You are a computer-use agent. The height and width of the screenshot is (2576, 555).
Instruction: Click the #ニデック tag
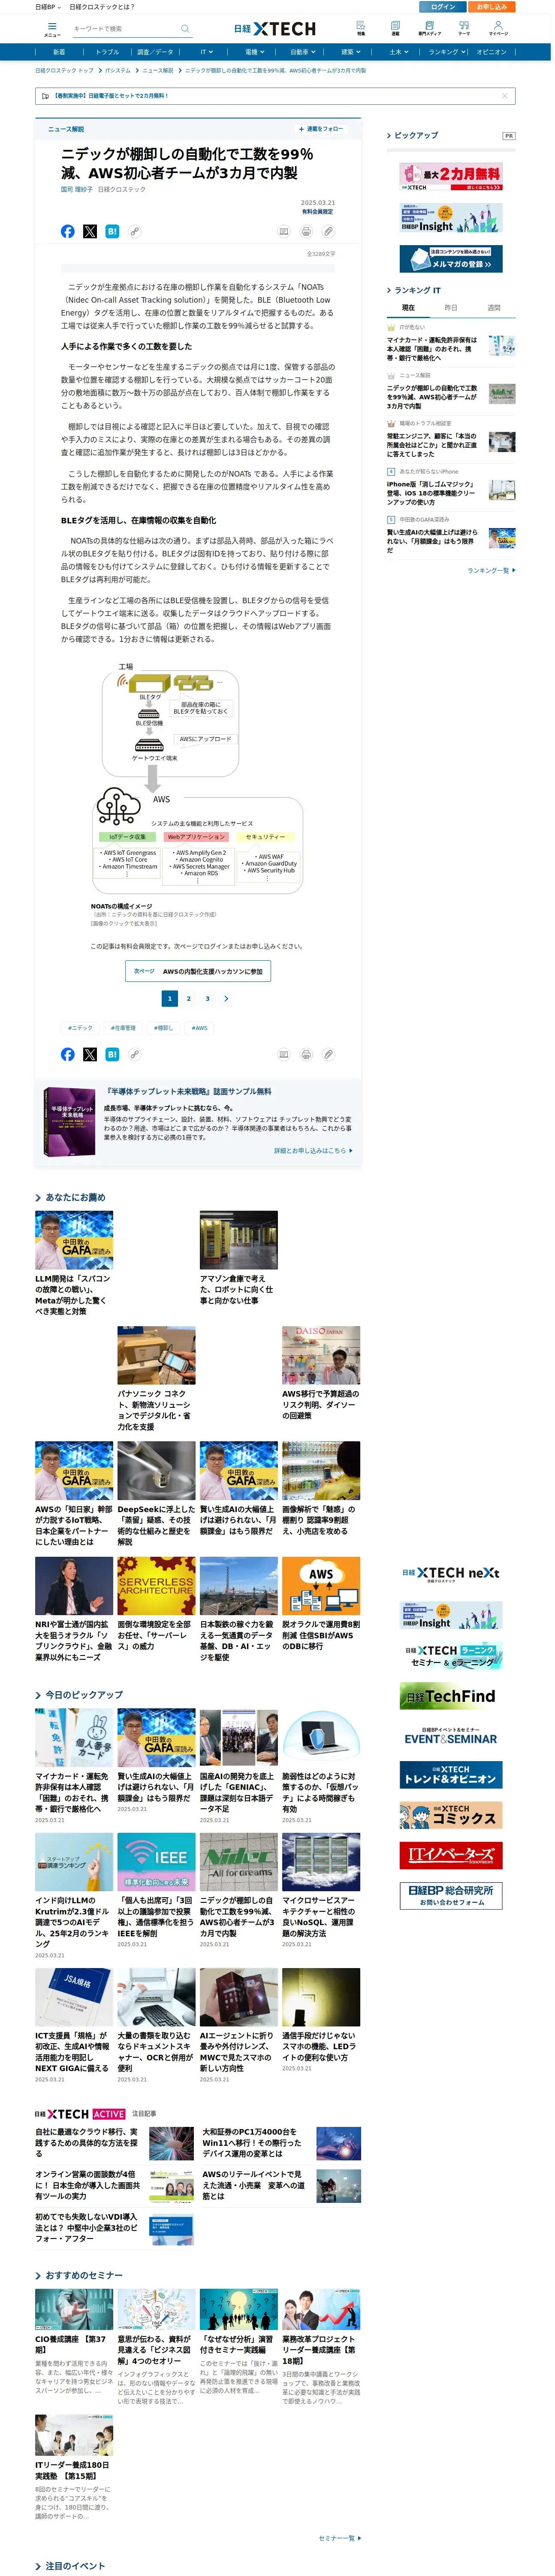click(80, 1027)
